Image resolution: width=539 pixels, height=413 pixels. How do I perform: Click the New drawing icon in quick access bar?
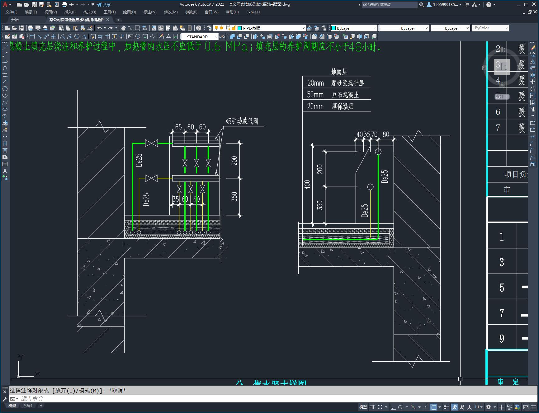[x=19, y=5]
